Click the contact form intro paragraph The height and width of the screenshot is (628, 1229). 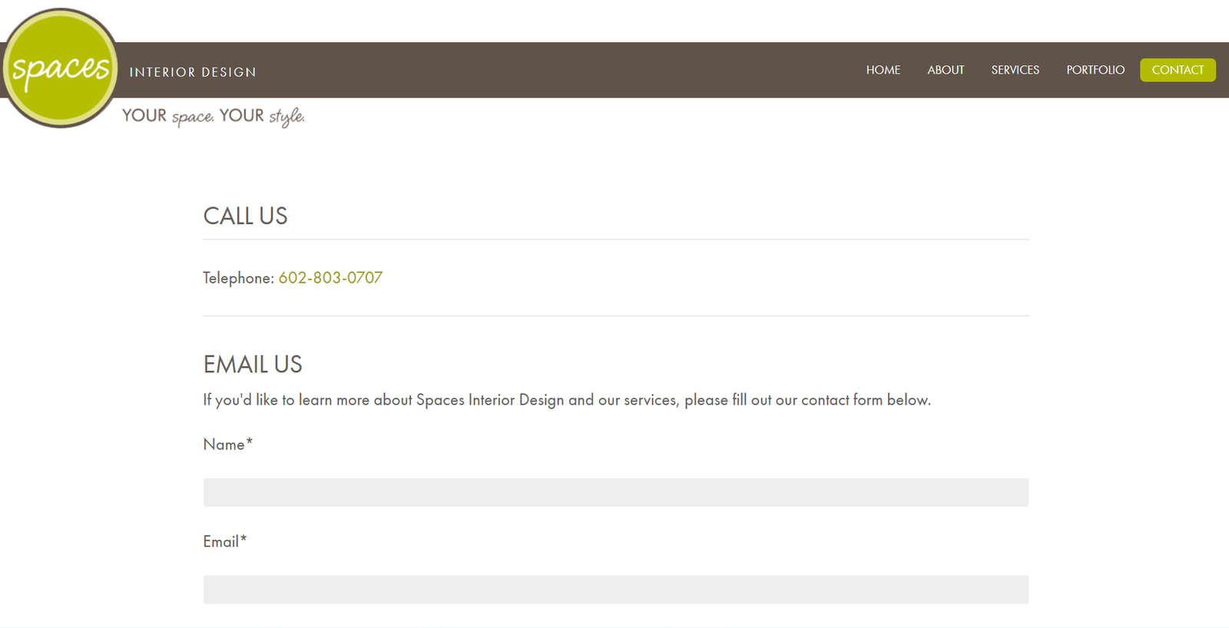566,400
